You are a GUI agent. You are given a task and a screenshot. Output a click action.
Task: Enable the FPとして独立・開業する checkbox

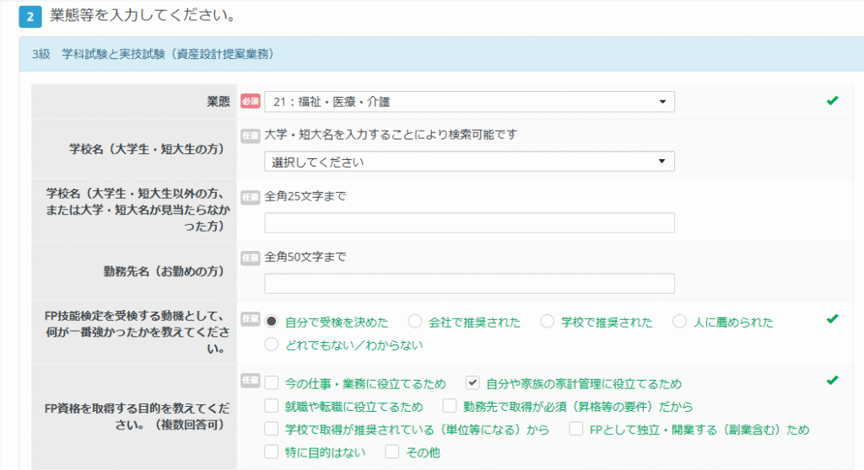[x=575, y=429]
